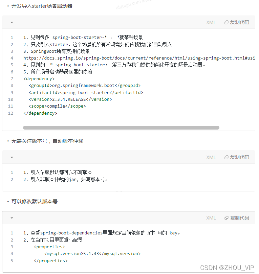Screen dimensions: 259x274
Task: Click line 见到很多 spring-boot-starter-*
Action: tap(83, 38)
